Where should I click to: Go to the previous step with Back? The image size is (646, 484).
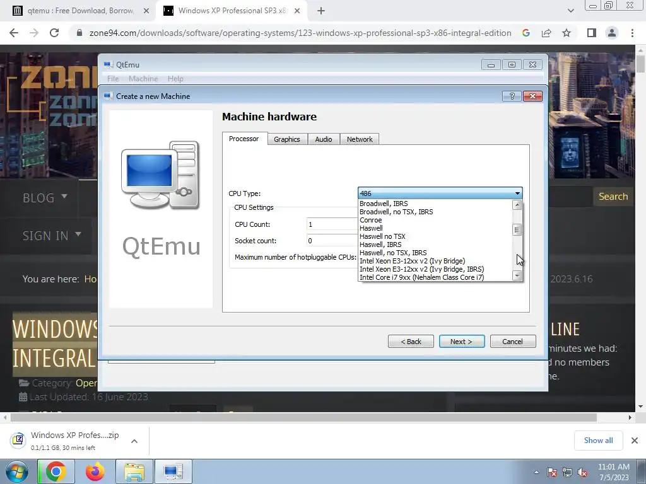(411, 341)
